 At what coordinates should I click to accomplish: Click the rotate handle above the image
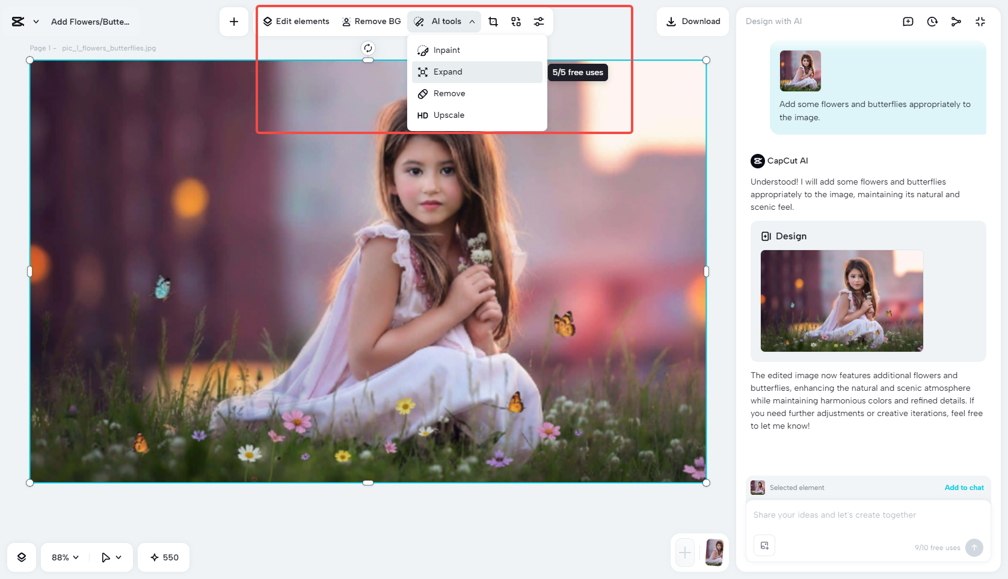click(367, 48)
